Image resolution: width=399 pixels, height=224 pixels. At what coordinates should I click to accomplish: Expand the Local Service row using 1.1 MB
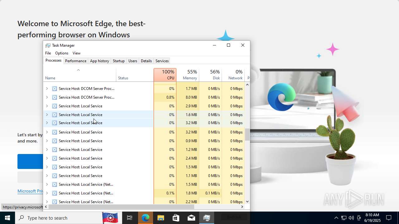click(x=47, y=176)
